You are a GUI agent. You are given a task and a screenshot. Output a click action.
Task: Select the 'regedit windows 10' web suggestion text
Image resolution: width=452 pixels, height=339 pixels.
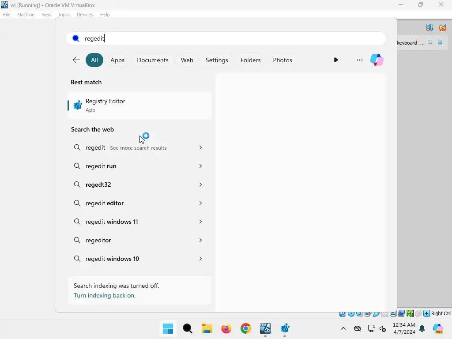pos(112,259)
